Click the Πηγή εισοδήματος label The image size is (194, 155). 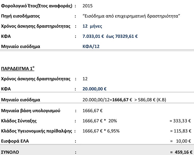20,16
